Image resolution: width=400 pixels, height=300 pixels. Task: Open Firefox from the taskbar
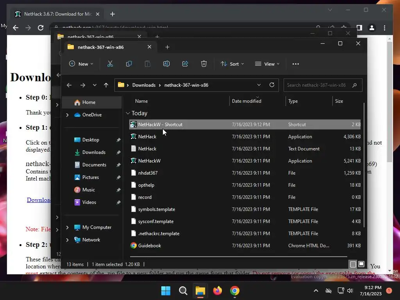tap(217, 291)
